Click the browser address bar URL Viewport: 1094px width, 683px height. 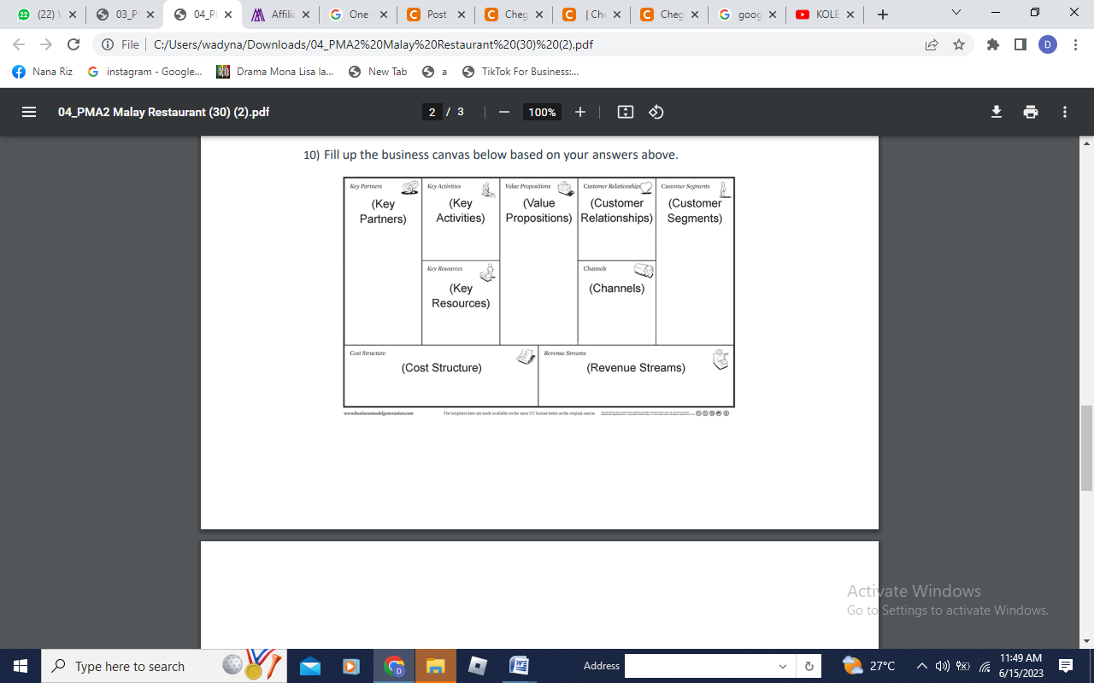click(x=373, y=44)
